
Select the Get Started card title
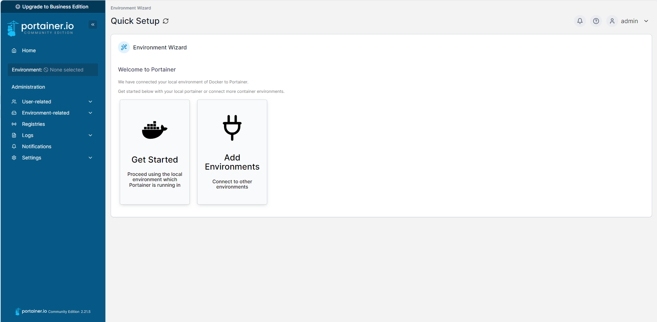click(x=155, y=160)
